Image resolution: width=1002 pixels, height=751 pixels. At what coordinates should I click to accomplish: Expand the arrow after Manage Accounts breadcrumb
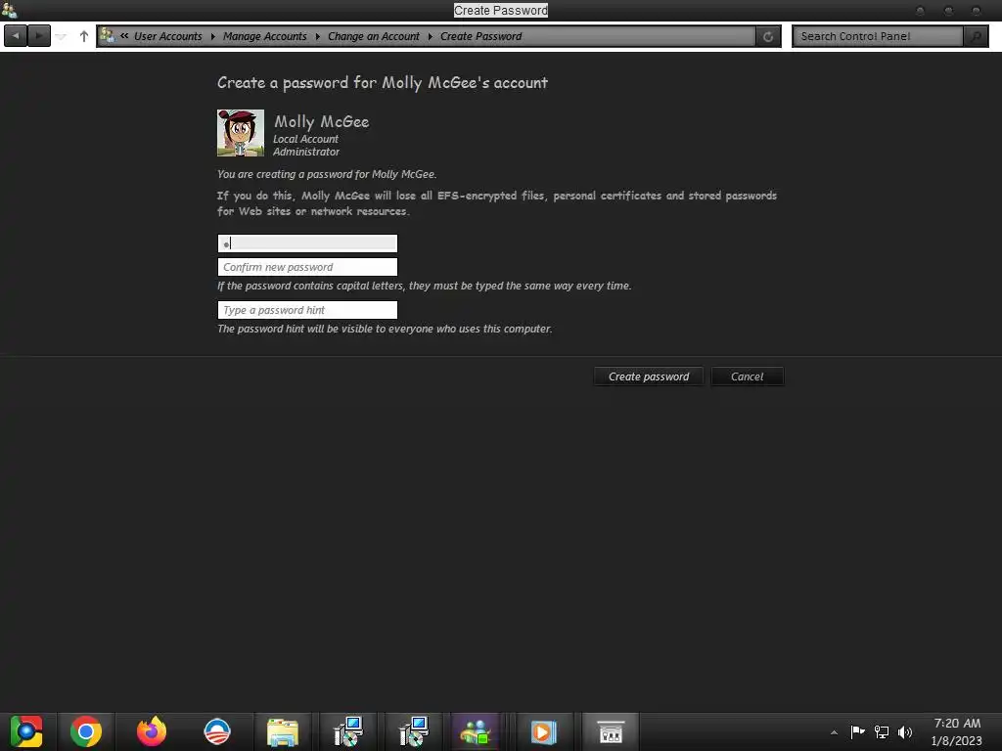(x=318, y=36)
